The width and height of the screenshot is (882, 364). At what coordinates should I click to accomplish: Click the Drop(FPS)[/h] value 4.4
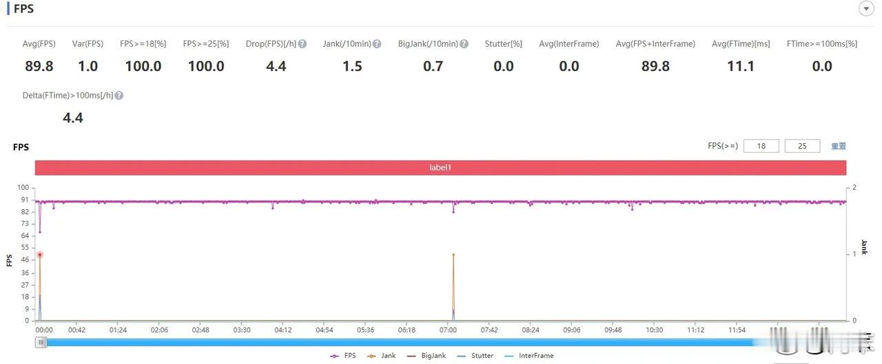(x=276, y=66)
